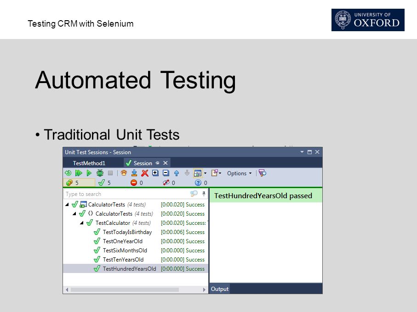This screenshot has width=417, height=312.
Task: Open the export icon dropdown arrow
Action: [x=220, y=173]
